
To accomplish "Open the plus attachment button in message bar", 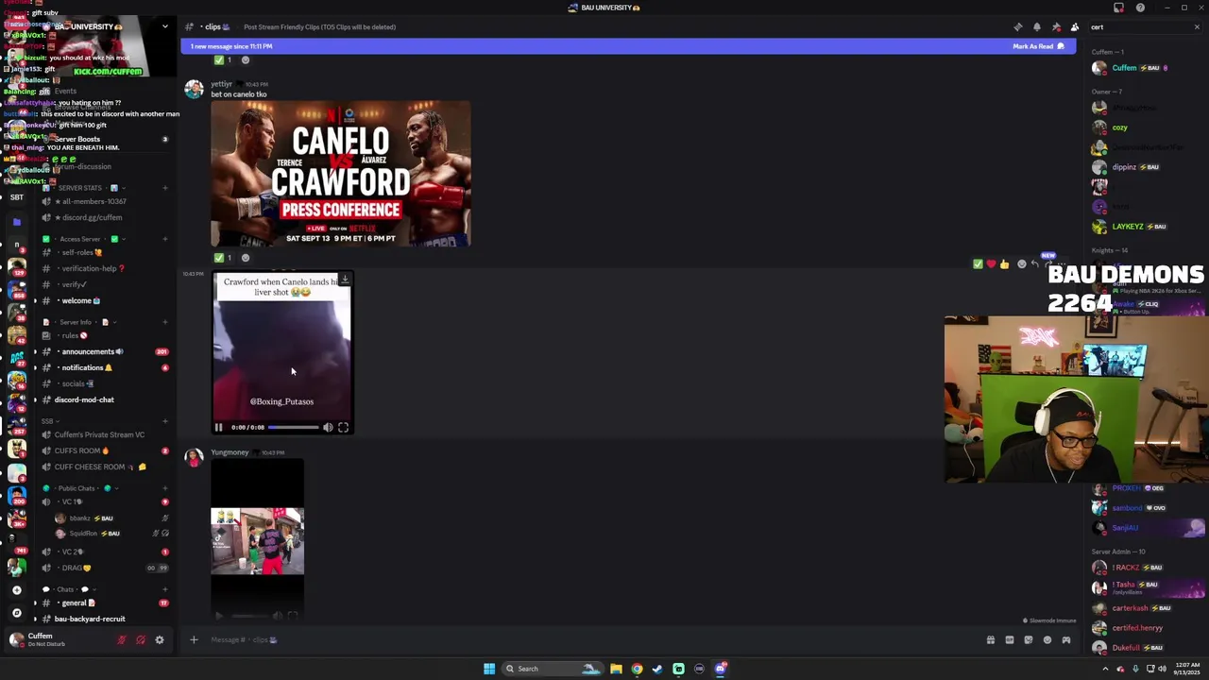I will tap(194, 640).
